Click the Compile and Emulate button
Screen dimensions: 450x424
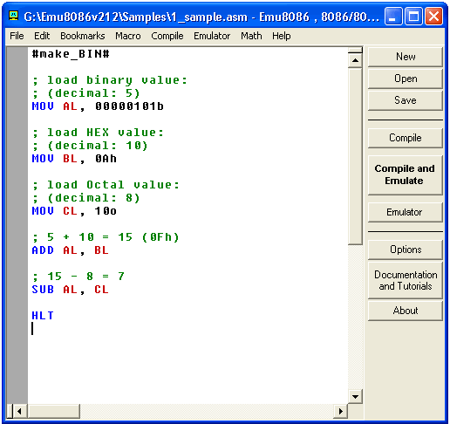click(x=406, y=175)
